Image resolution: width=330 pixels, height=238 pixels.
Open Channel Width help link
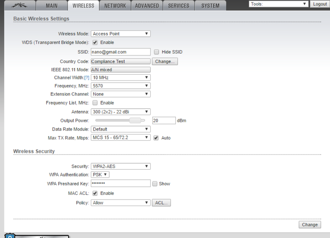pyautogui.click(x=87, y=78)
